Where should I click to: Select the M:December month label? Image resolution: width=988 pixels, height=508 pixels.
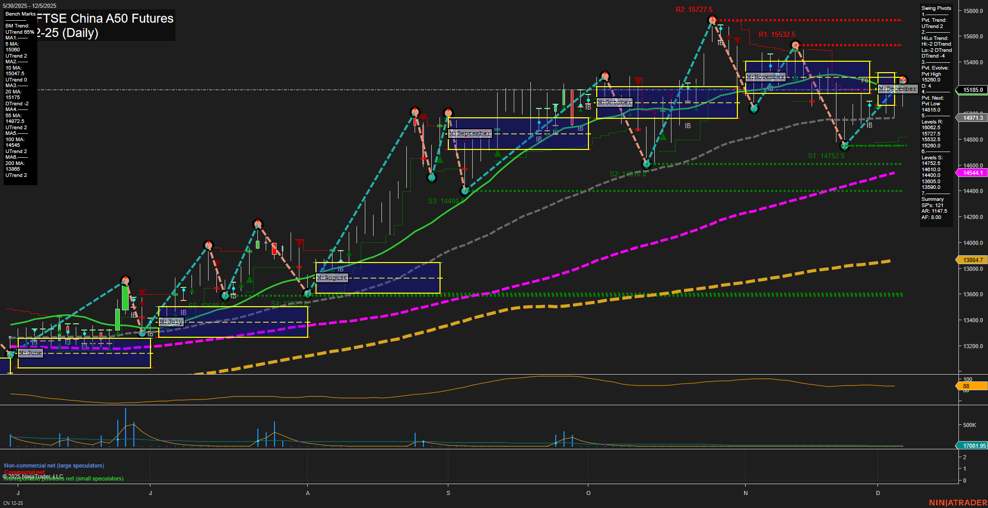(x=898, y=89)
